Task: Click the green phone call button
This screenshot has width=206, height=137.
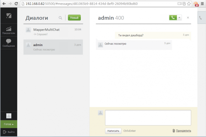Action: coord(172,18)
